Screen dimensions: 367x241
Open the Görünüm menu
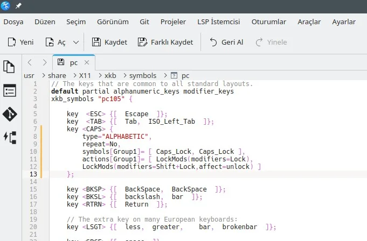tap(113, 22)
